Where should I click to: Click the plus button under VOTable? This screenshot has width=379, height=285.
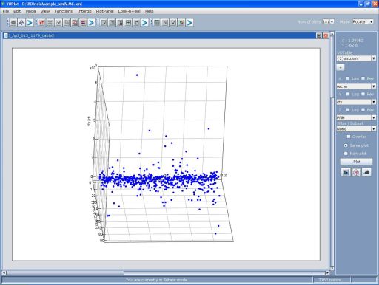pyautogui.click(x=341, y=67)
